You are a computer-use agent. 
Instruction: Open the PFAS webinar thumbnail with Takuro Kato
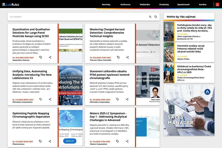pos(148,85)
